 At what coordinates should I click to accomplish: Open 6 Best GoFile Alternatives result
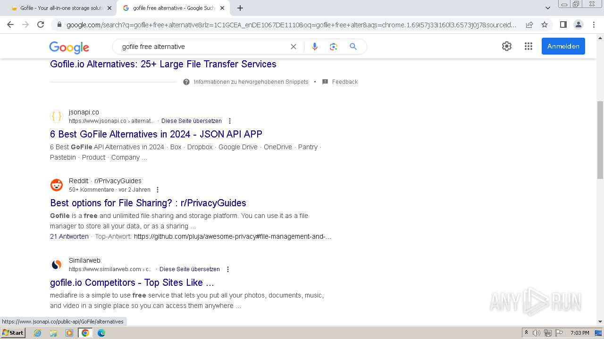coord(156,134)
